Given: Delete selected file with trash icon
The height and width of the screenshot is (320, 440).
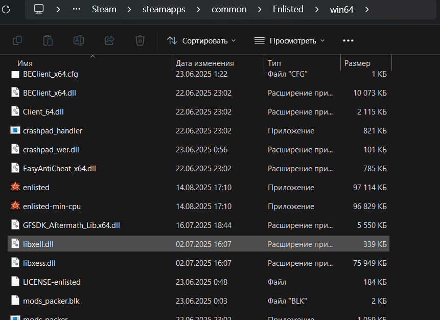Looking at the screenshot, I should [140, 40].
